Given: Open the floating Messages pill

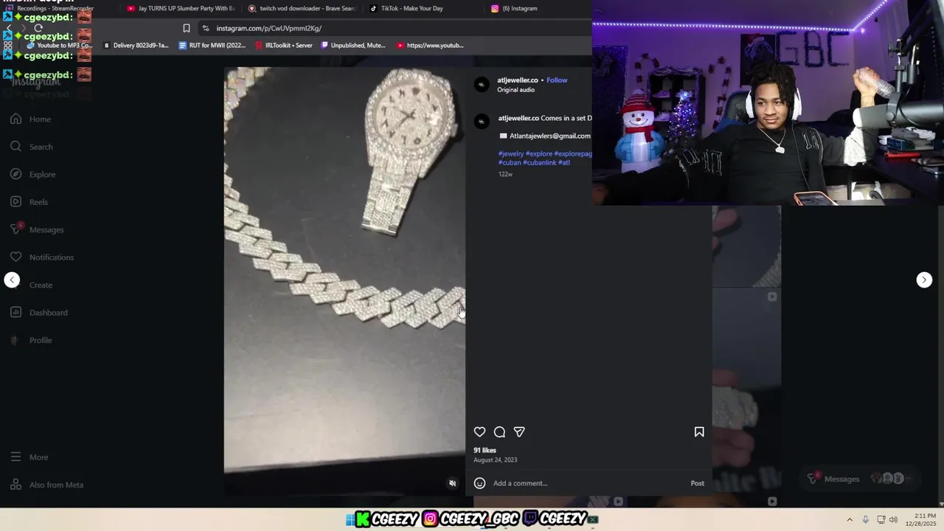Looking at the screenshot, I should pos(861,479).
